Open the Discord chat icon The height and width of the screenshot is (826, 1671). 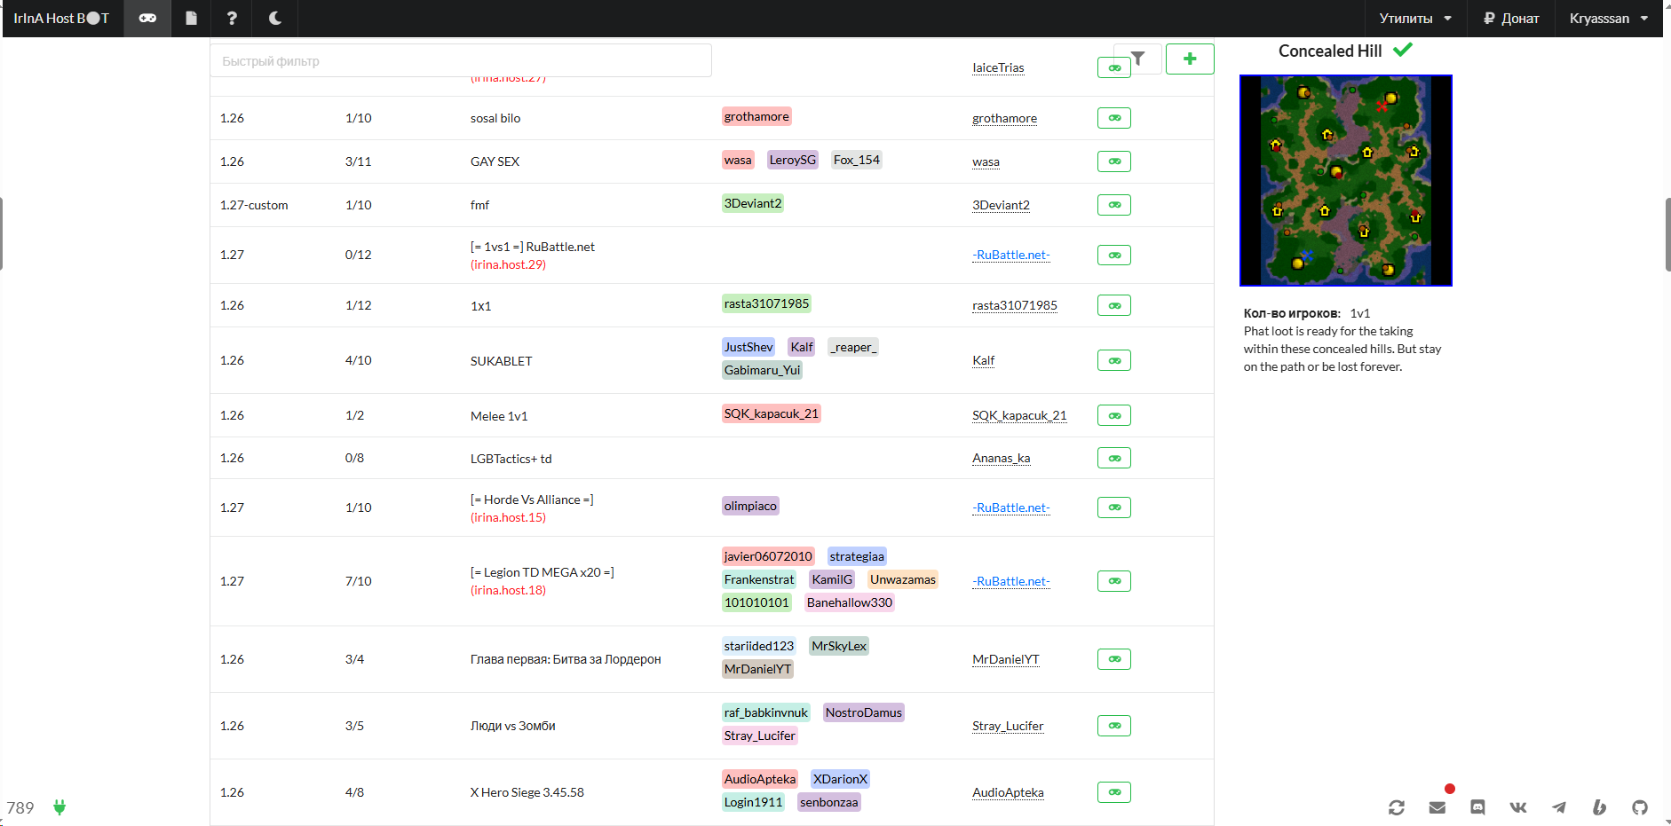[1477, 807]
